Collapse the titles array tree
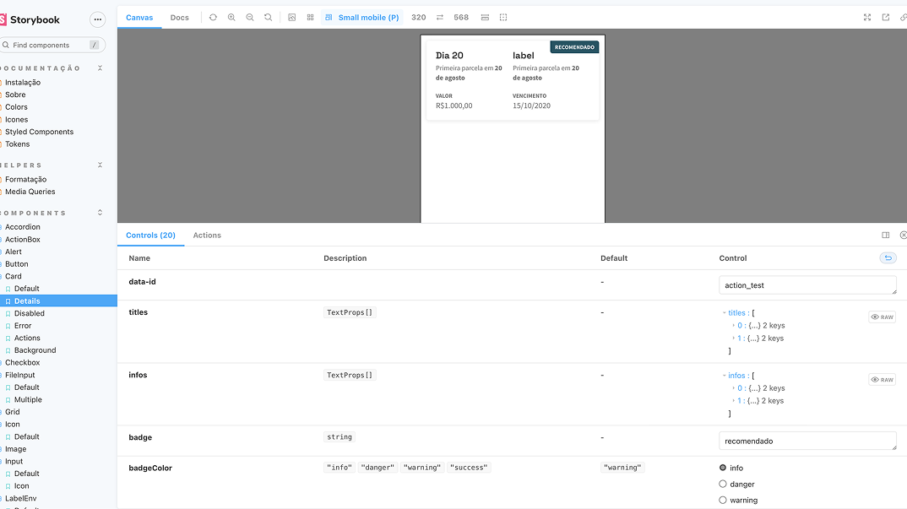This screenshot has height=509, width=907. 725,313
